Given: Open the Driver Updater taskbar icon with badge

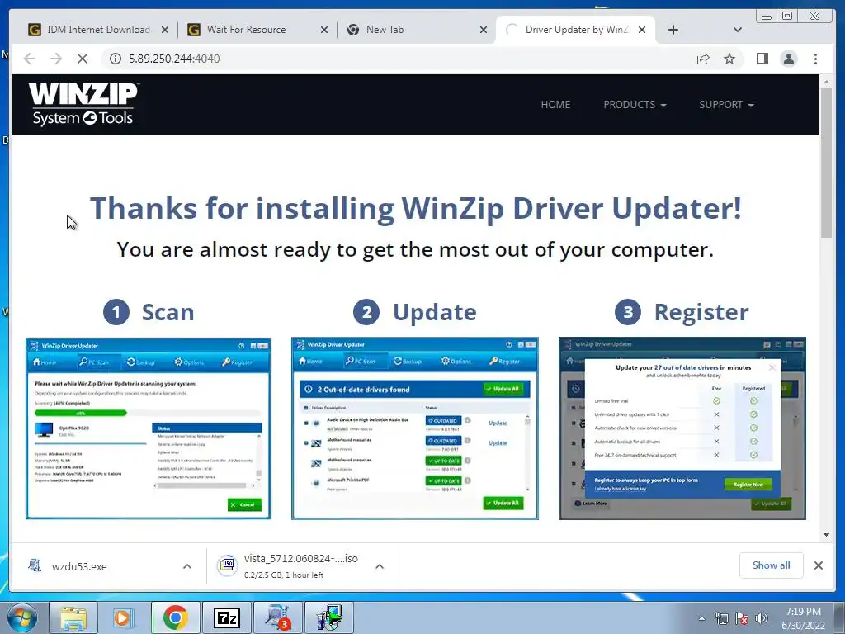Looking at the screenshot, I should tap(278, 617).
